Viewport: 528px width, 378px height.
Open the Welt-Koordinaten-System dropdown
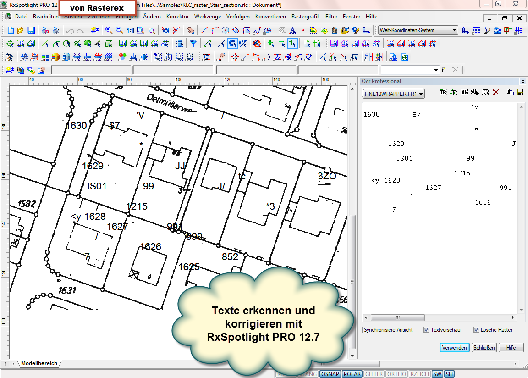click(x=454, y=31)
